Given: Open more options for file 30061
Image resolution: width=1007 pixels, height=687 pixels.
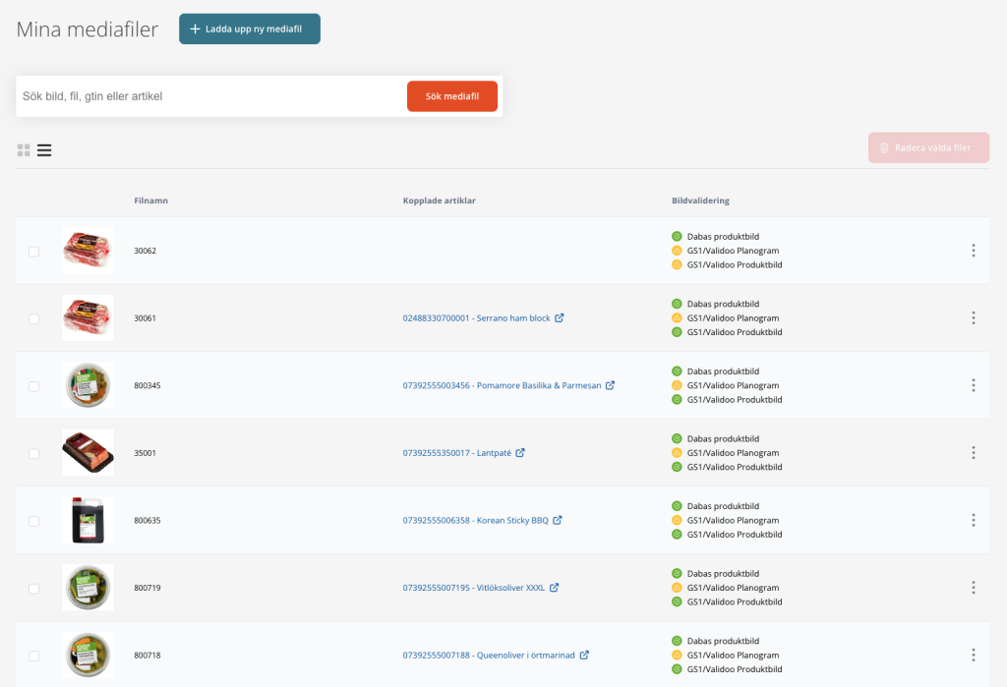Looking at the screenshot, I should [973, 317].
